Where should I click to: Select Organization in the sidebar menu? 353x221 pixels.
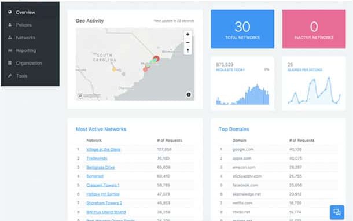[x=28, y=63]
